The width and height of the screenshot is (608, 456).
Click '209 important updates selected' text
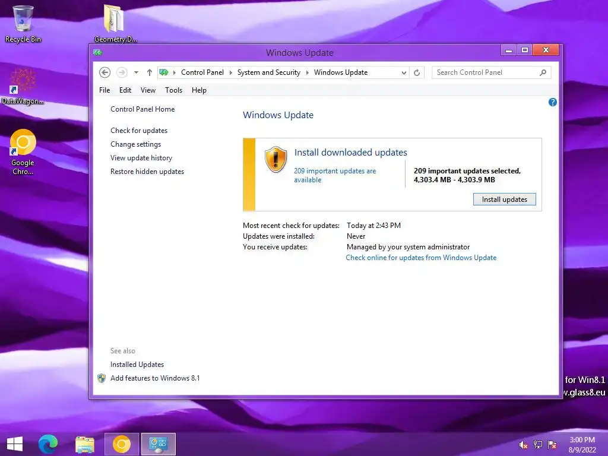coord(467,171)
